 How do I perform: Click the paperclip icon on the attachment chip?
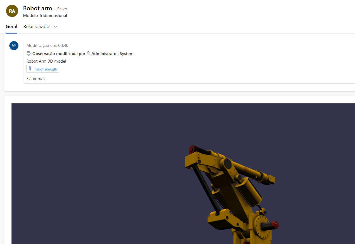30,69
